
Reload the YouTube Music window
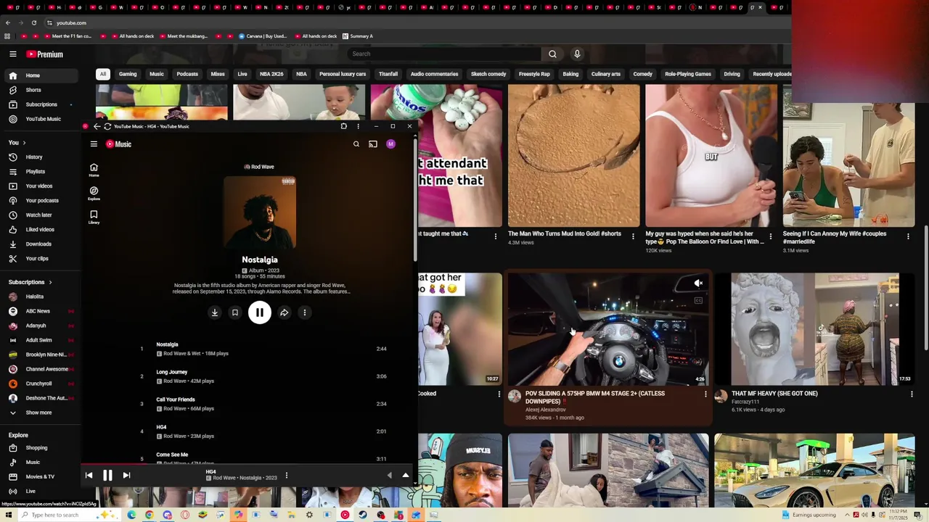tap(107, 126)
